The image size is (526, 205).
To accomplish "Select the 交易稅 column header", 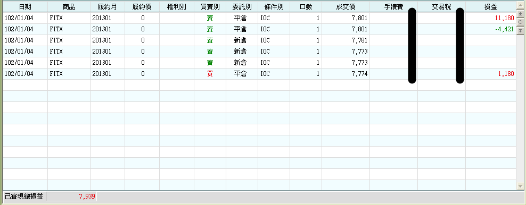I will tap(442, 7).
